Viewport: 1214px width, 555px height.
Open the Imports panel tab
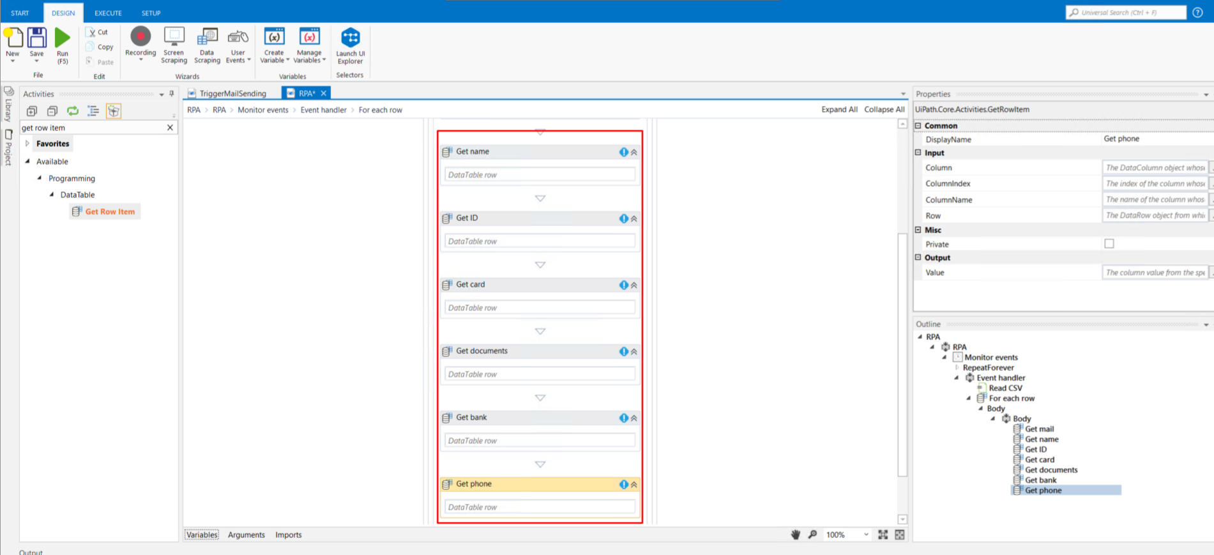[289, 535]
